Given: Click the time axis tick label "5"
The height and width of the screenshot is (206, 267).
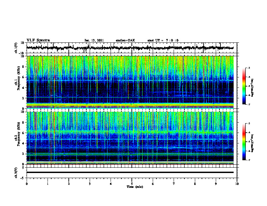Looking at the screenshot, I should [x=132, y=184].
